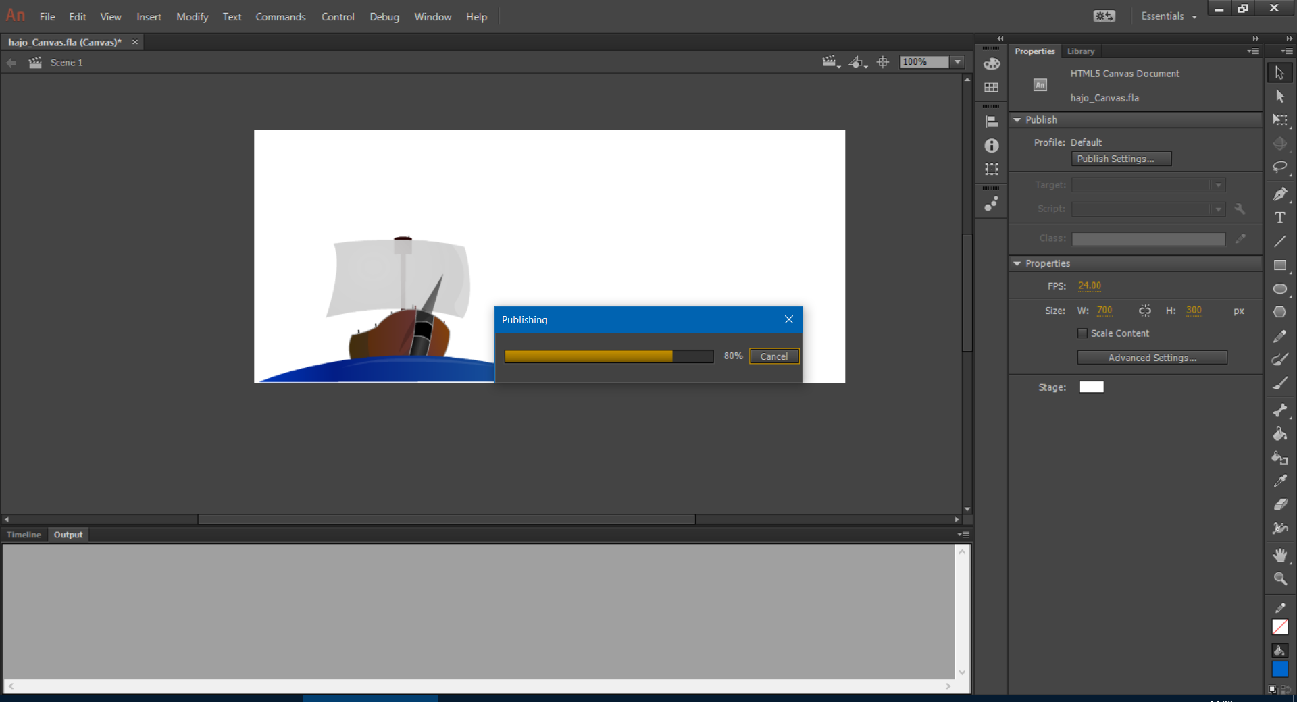Switch to the Timeline tab
Screen dimensions: 1297x702
pos(24,535)
